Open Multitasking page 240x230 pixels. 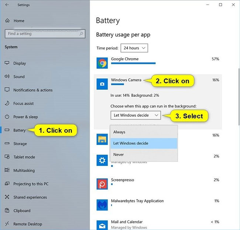point(24,170)
